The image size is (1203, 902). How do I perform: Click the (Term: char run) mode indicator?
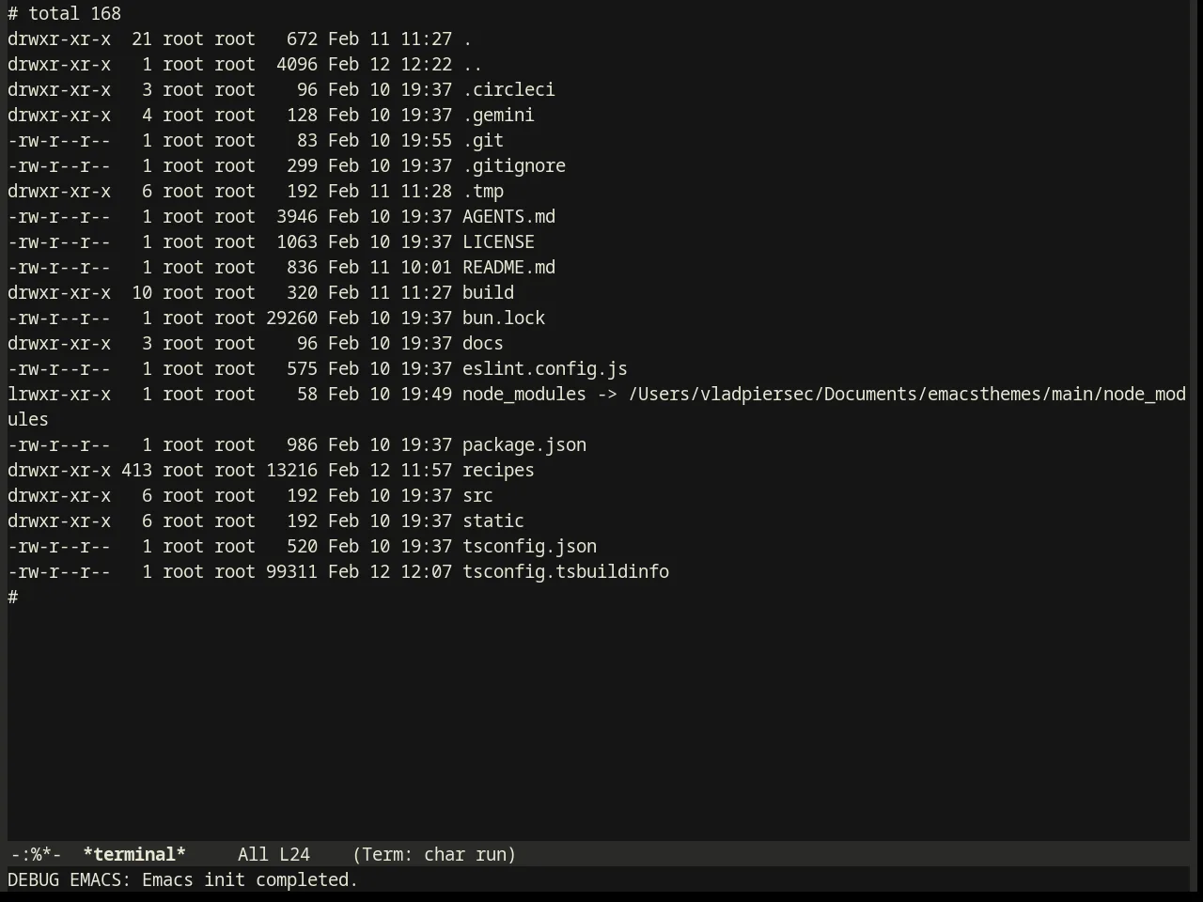pyautogui.click(x=434, y=854)
